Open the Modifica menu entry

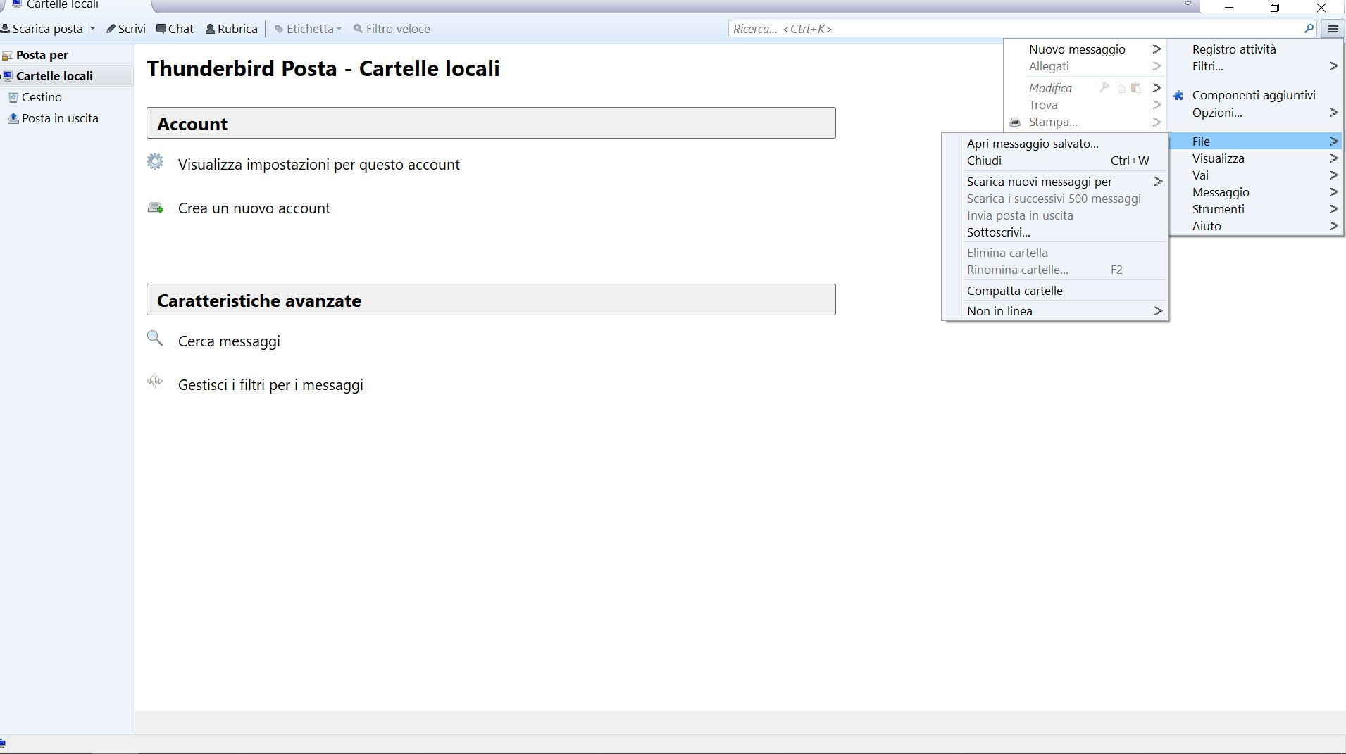pos(1050,88)
